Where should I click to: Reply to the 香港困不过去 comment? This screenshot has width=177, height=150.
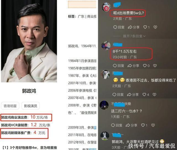click(x=118, y=94)
